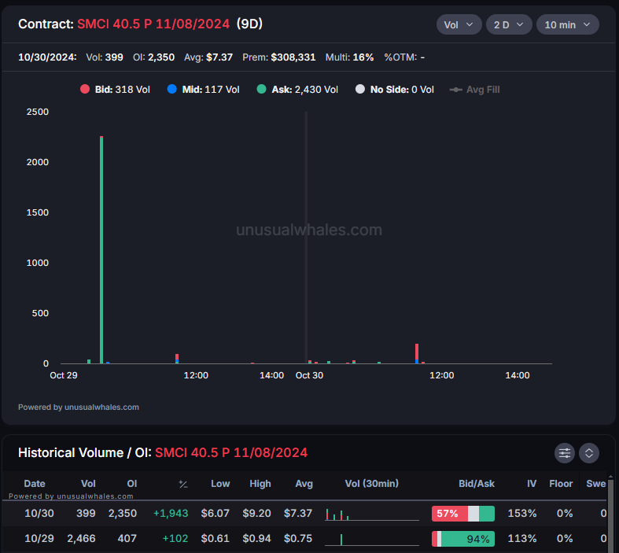Viewport: 619px width, 553px height.
Task: Click the OI: 2,350 header stat
Action: [153, 57]
